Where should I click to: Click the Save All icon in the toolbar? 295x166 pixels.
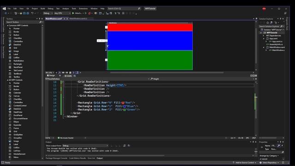point(28,13)
